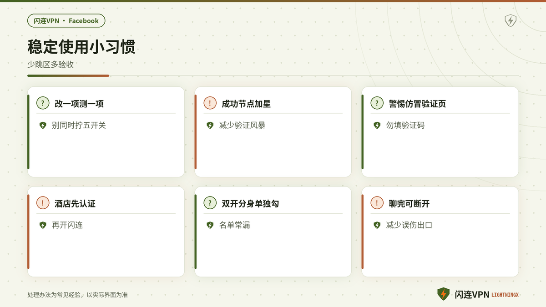The image size is (546, 307).
Task: Click the text 再开闪连
Action: pos(67,225)
